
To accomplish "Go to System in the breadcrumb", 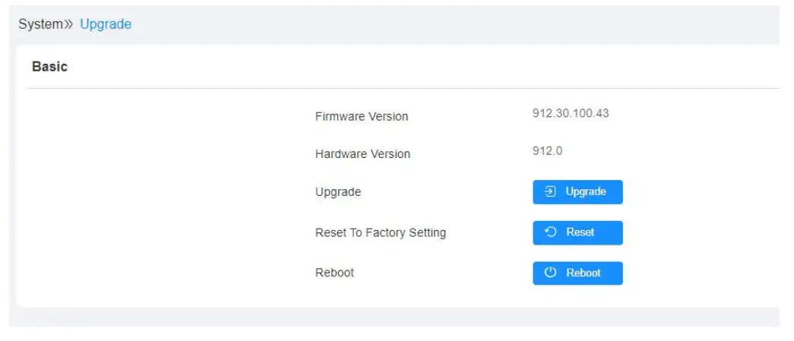I will (40, 24).
